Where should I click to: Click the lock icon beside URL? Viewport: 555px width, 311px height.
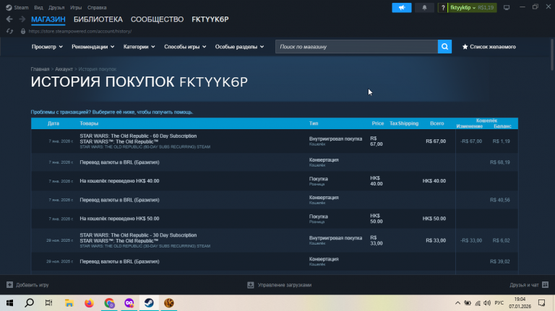[x=23, y=31]
